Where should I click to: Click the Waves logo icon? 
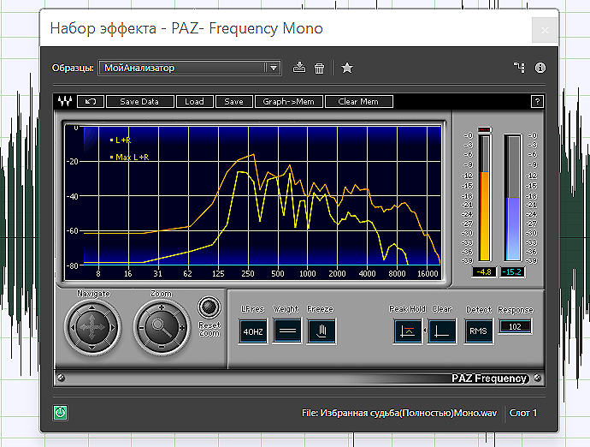(65, 101)
